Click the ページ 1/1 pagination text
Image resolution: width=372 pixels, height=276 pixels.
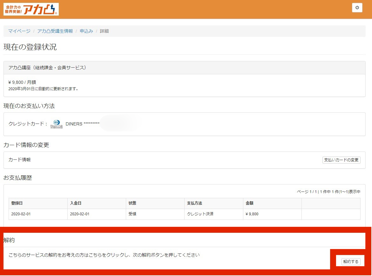coord(329,192)
